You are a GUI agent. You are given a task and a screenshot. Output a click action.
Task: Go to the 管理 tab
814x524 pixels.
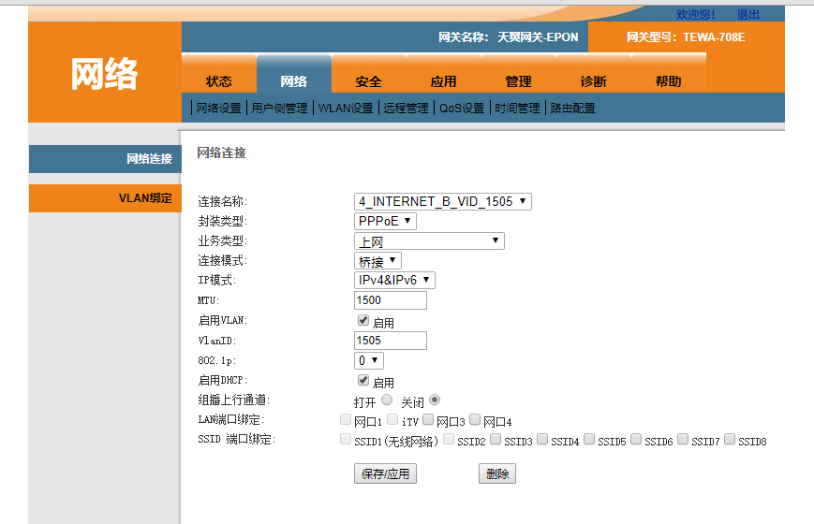tap(518, 74)
